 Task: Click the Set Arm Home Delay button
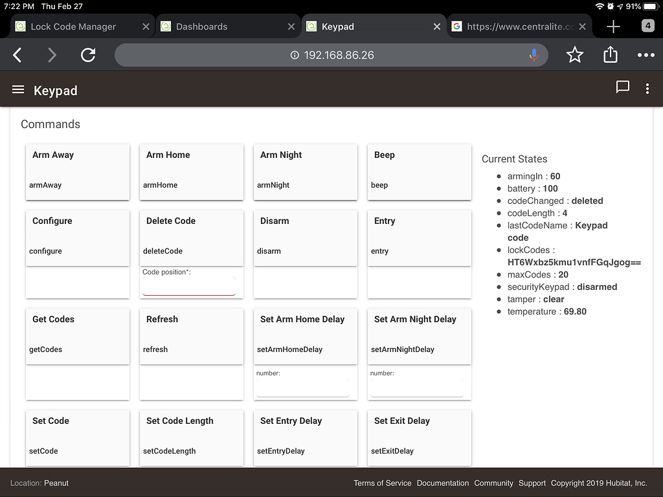pos(306,337)
